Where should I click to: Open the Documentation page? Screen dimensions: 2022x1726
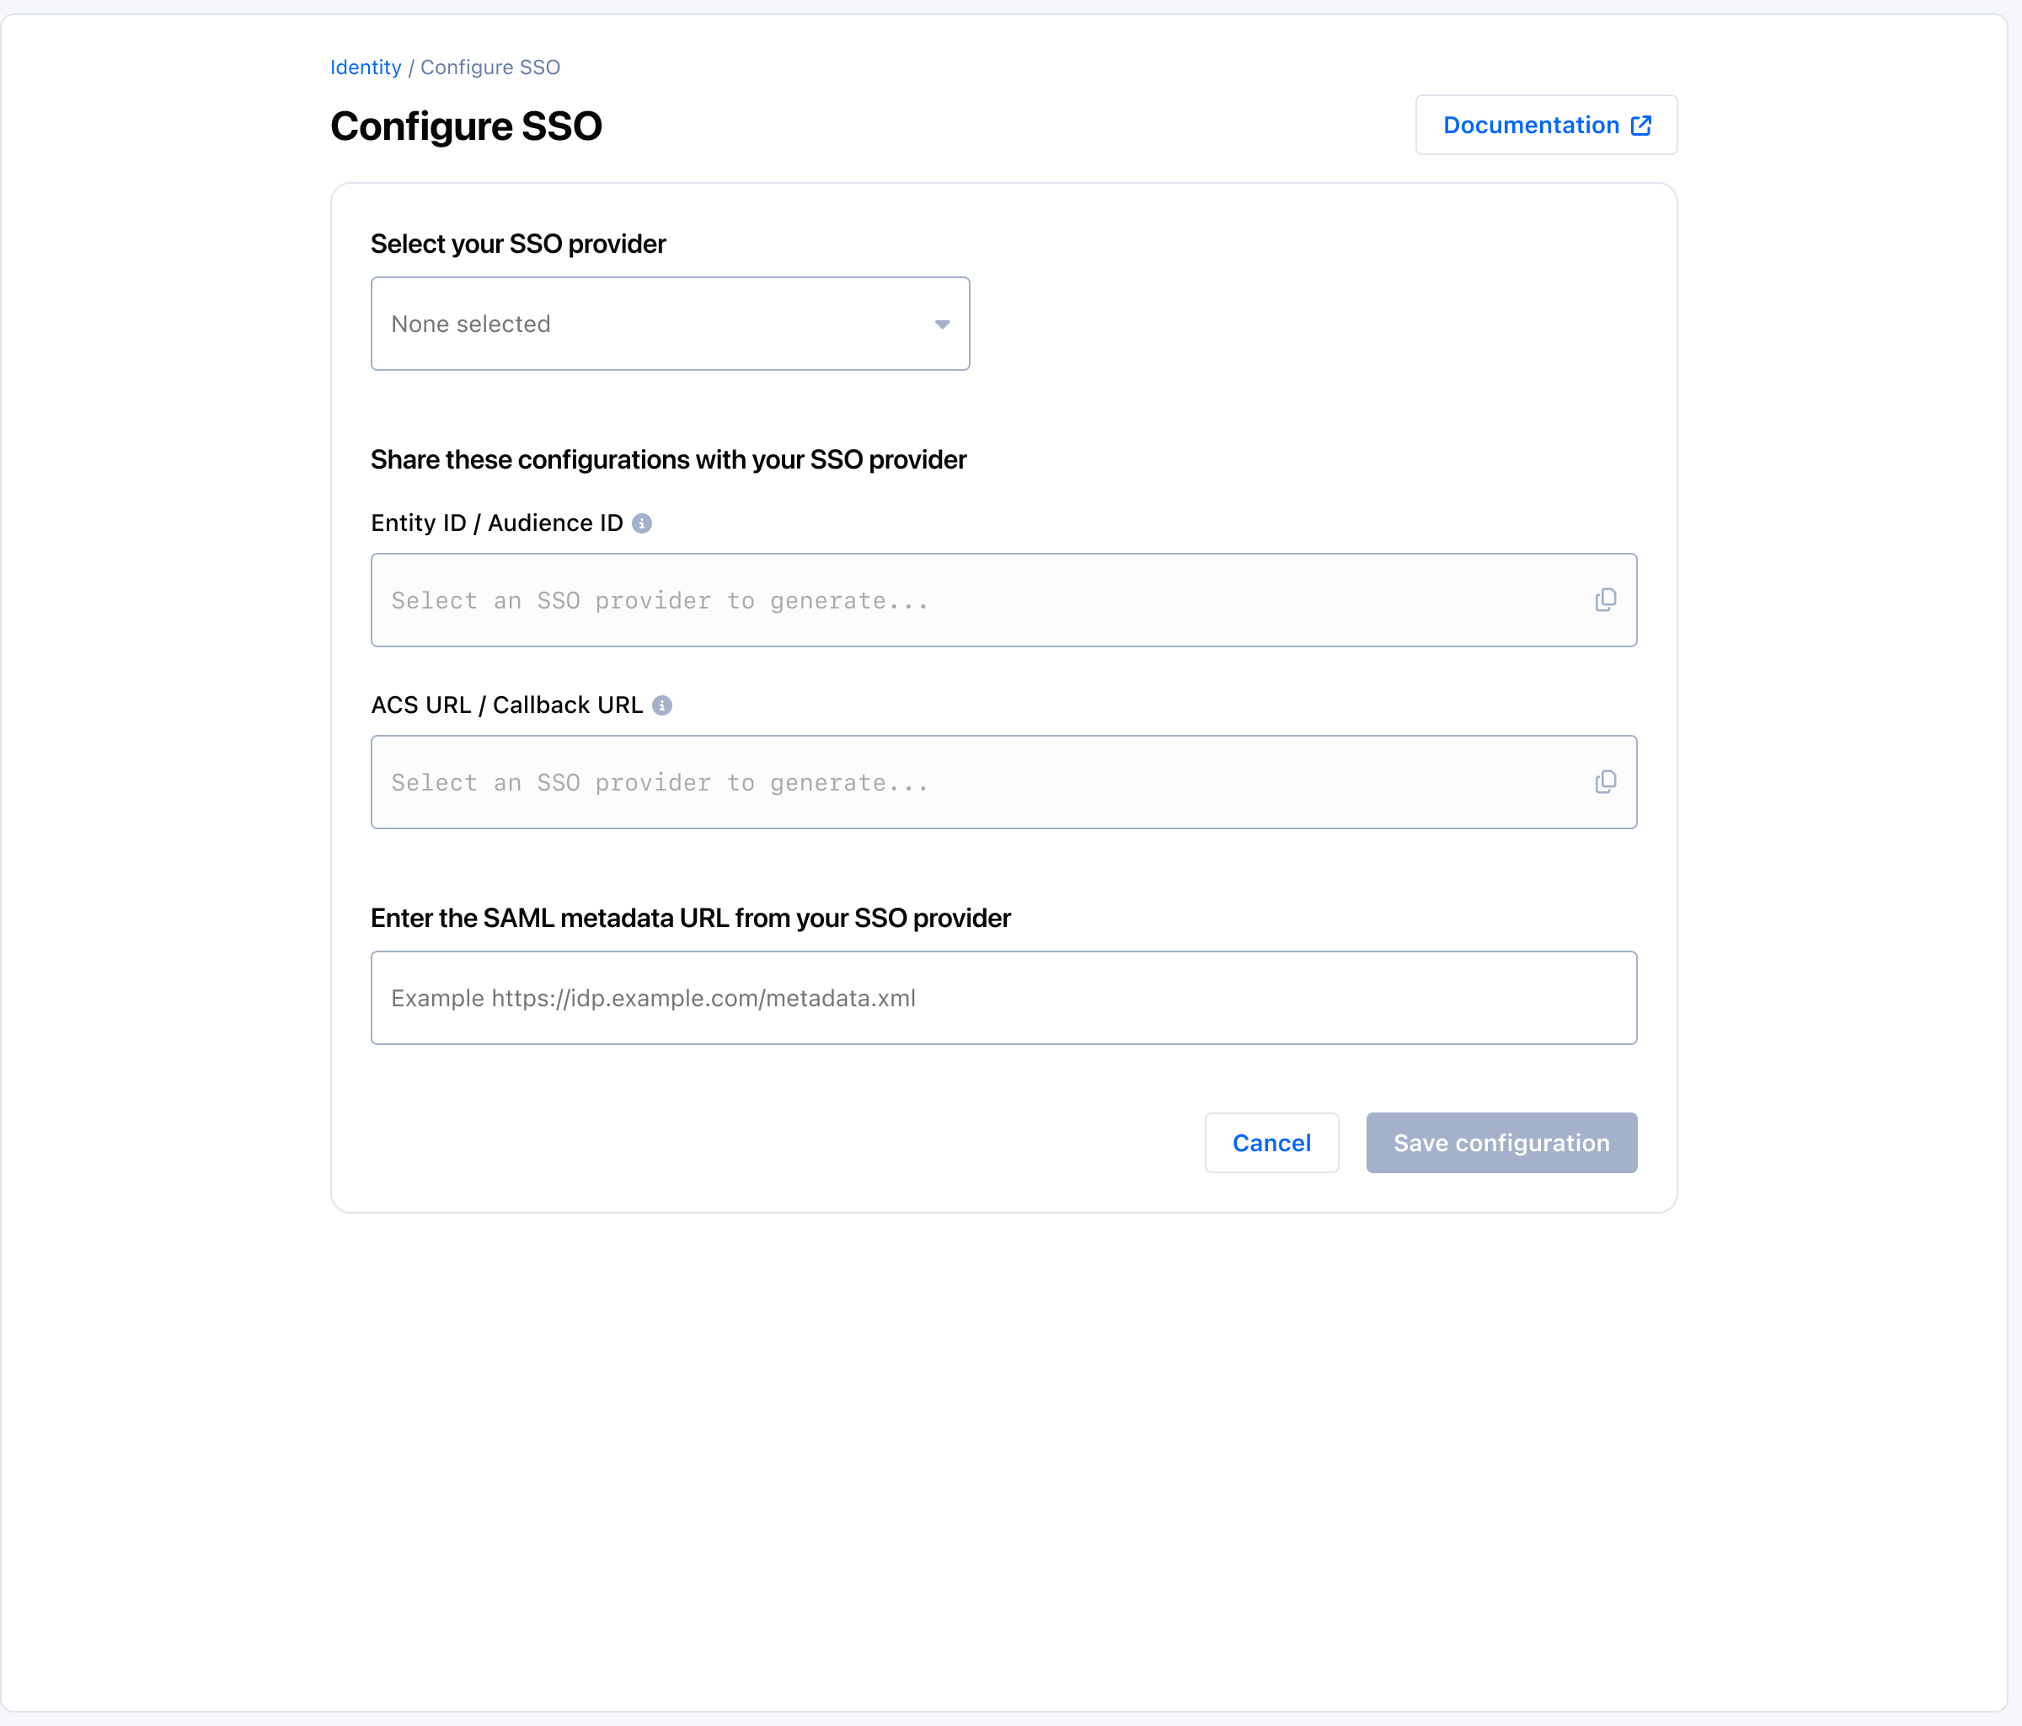pos(1530,125)
